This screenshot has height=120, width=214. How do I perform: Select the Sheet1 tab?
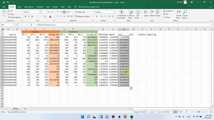click(x=16, y=108)
